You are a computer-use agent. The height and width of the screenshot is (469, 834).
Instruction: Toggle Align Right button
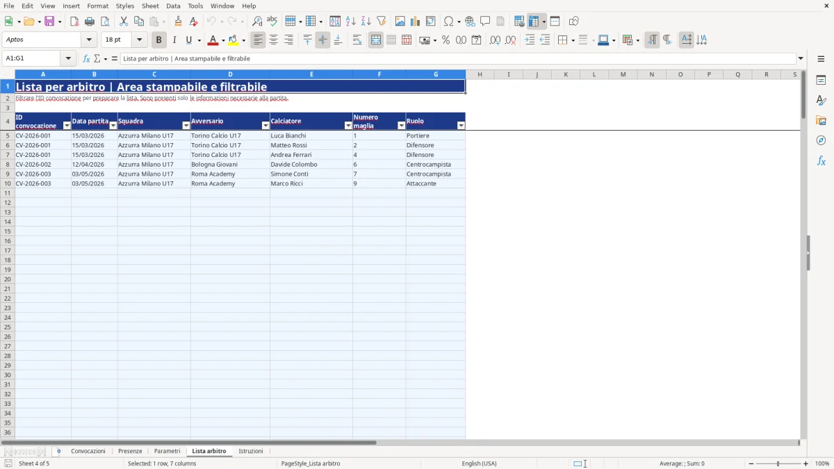coord(288,40)
